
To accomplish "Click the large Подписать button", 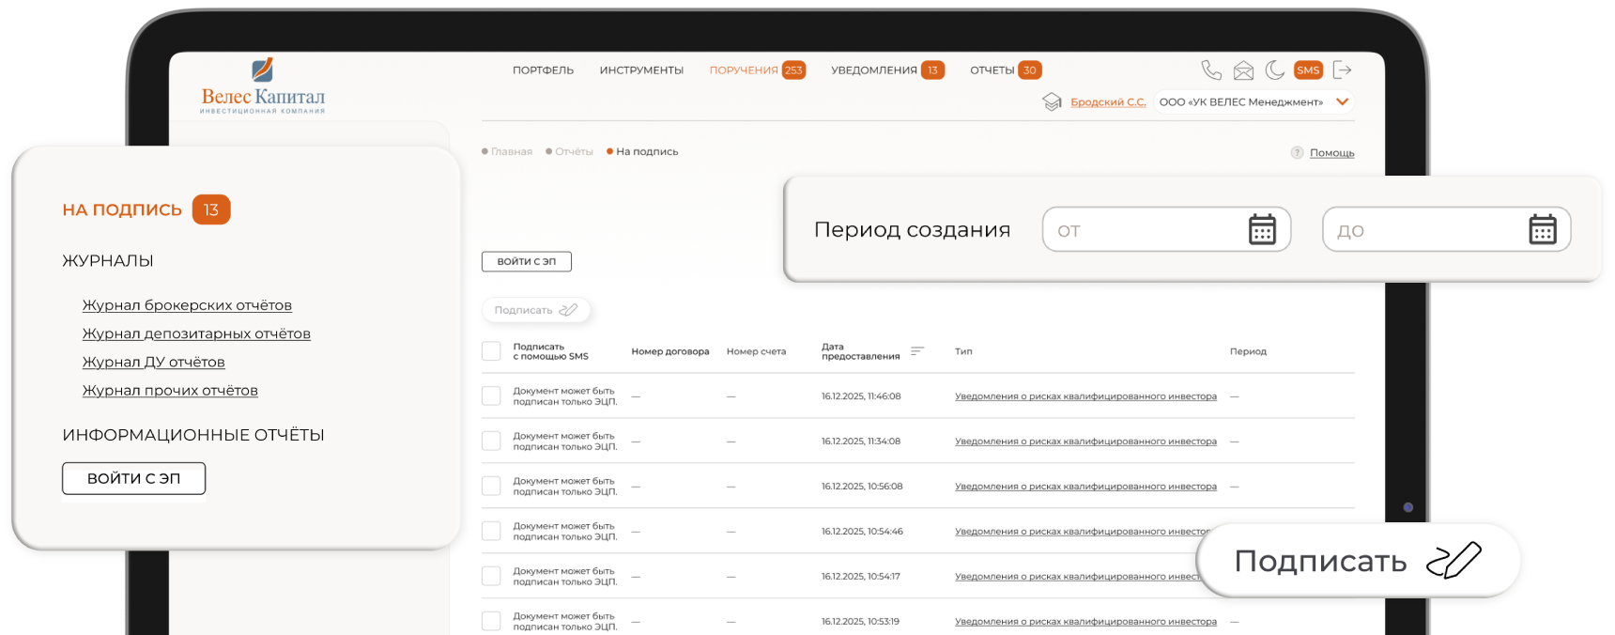I will [1358, 561].
